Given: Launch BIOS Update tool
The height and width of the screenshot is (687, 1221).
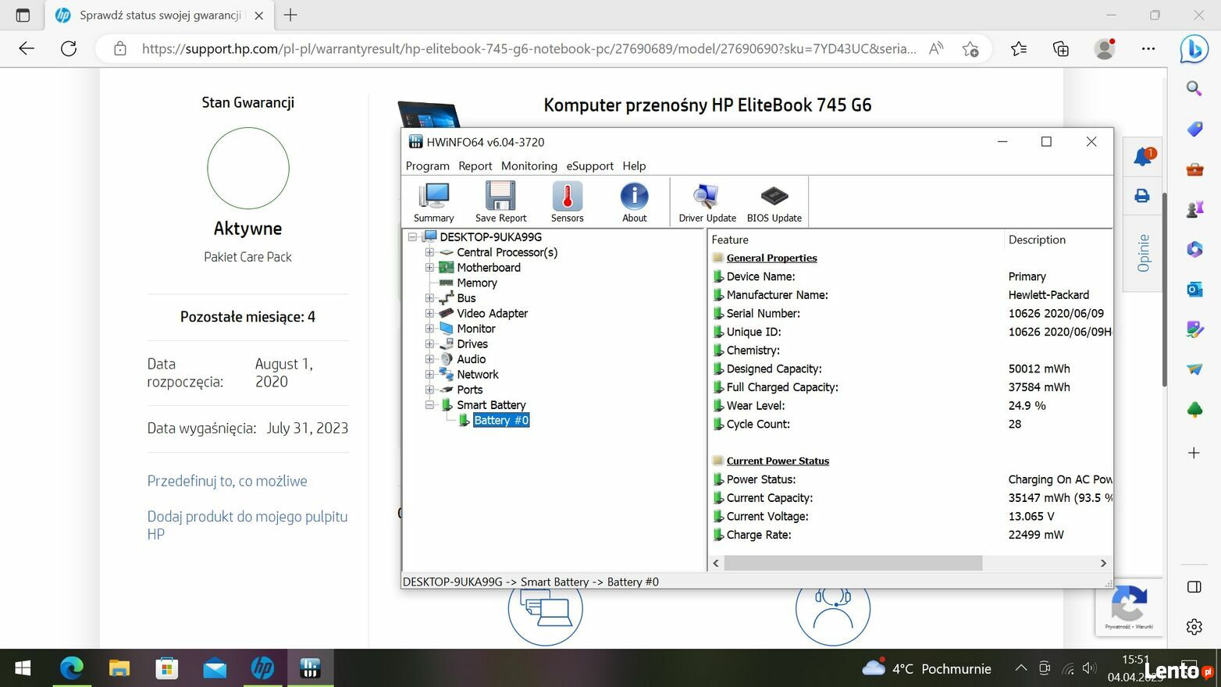Looking at the screenshot, I should tap(774, 202).
